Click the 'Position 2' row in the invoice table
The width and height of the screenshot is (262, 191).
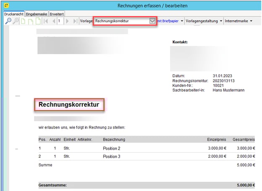coord(112,149)
